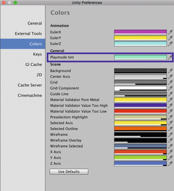Use the Z Axis eyedropper tool

(x=170, y=164)
